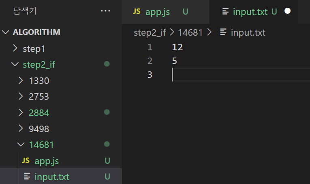
Task: Switch to the app.js editor tab
Action: [x=166, y=12]
